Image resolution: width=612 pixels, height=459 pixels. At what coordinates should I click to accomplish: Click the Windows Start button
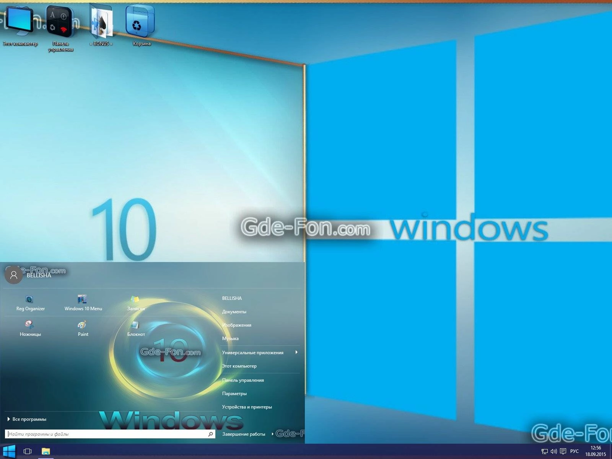click(x=9, y=451)
